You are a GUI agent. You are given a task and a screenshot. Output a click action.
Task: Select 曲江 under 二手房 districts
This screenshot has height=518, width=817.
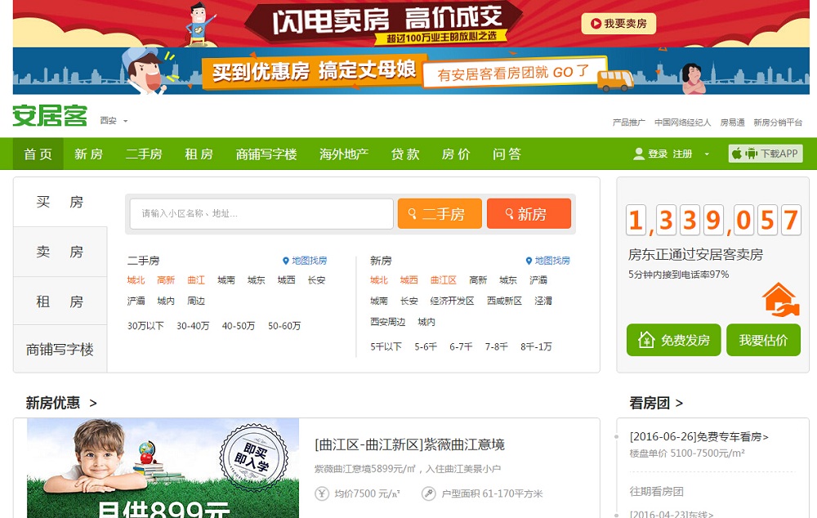point(196,280)
